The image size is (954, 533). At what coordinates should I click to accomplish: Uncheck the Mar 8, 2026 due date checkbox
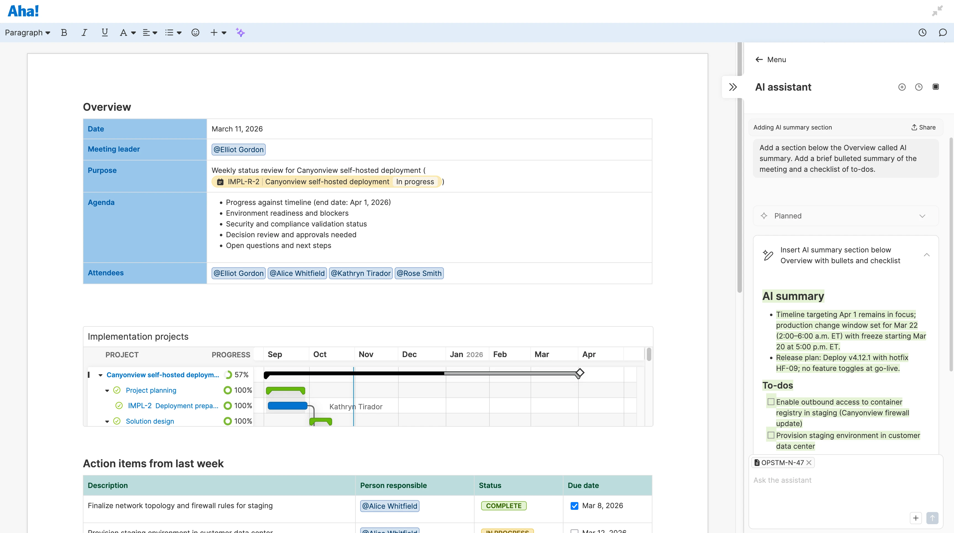pyautogui.click(x=574, y=506)
